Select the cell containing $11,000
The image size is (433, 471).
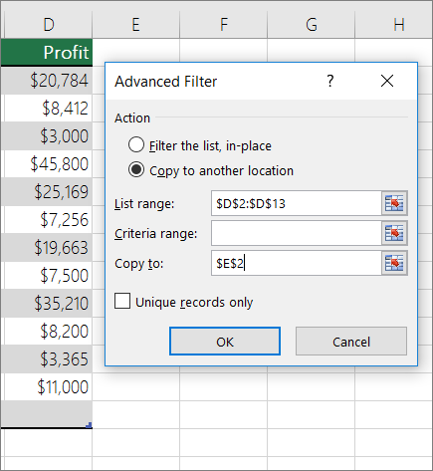(x=47, y=386)
